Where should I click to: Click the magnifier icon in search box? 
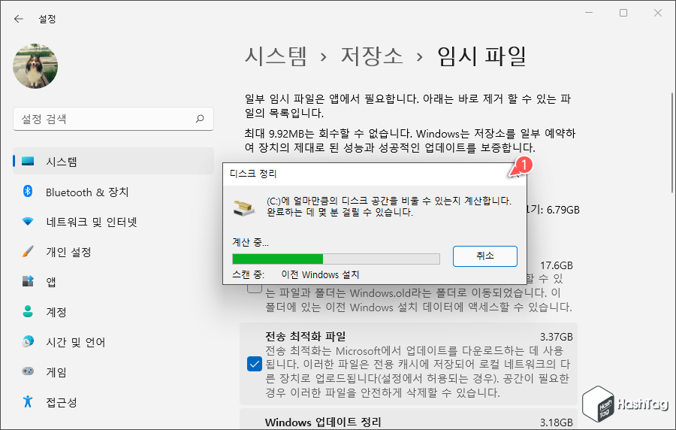point(200,119)
